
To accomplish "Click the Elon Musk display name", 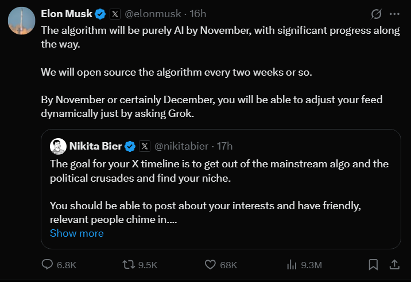I will (x=66, y=13).
